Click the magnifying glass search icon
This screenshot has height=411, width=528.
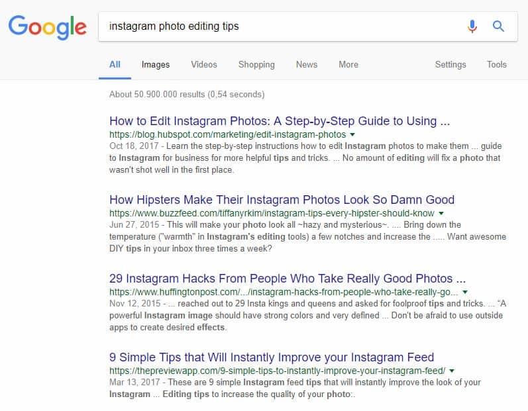498,26
